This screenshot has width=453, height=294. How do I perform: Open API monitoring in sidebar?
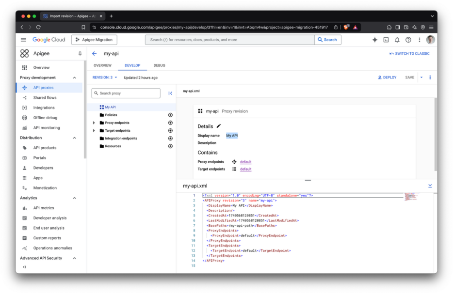coord(49,127)
